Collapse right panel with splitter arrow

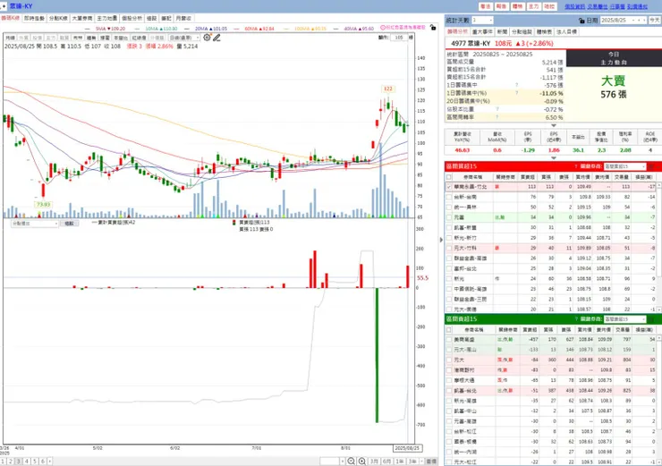pos(441,240)
